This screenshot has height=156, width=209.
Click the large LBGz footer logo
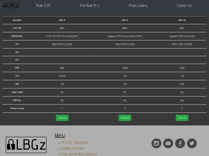click(26, 145)
